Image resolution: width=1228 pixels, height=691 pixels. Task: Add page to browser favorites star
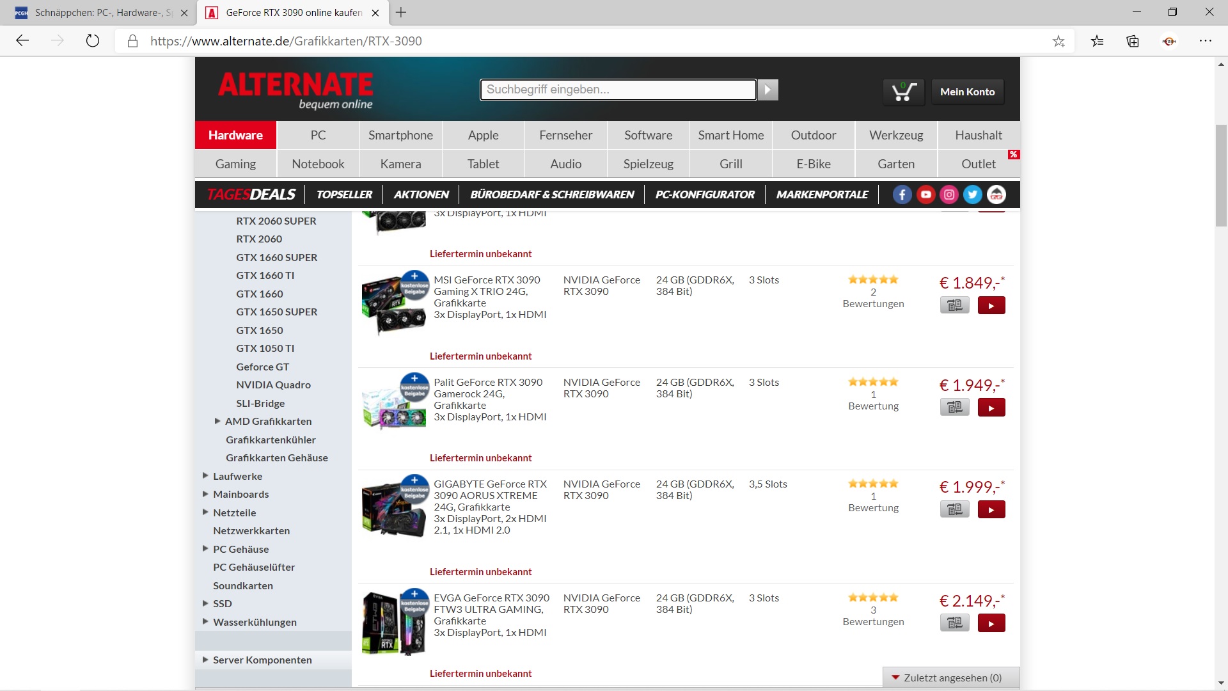tap(1059, 42)
